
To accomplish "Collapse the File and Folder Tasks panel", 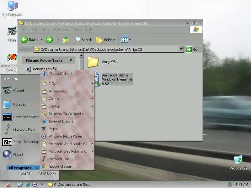I will [x=71, y=60].
